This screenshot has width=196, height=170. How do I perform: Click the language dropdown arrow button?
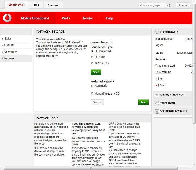(x=168, y=5)
